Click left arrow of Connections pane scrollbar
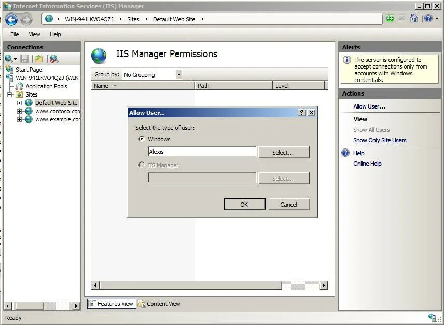Image resolution: width=444 pixels, height=325 pixels. point(7,306)
